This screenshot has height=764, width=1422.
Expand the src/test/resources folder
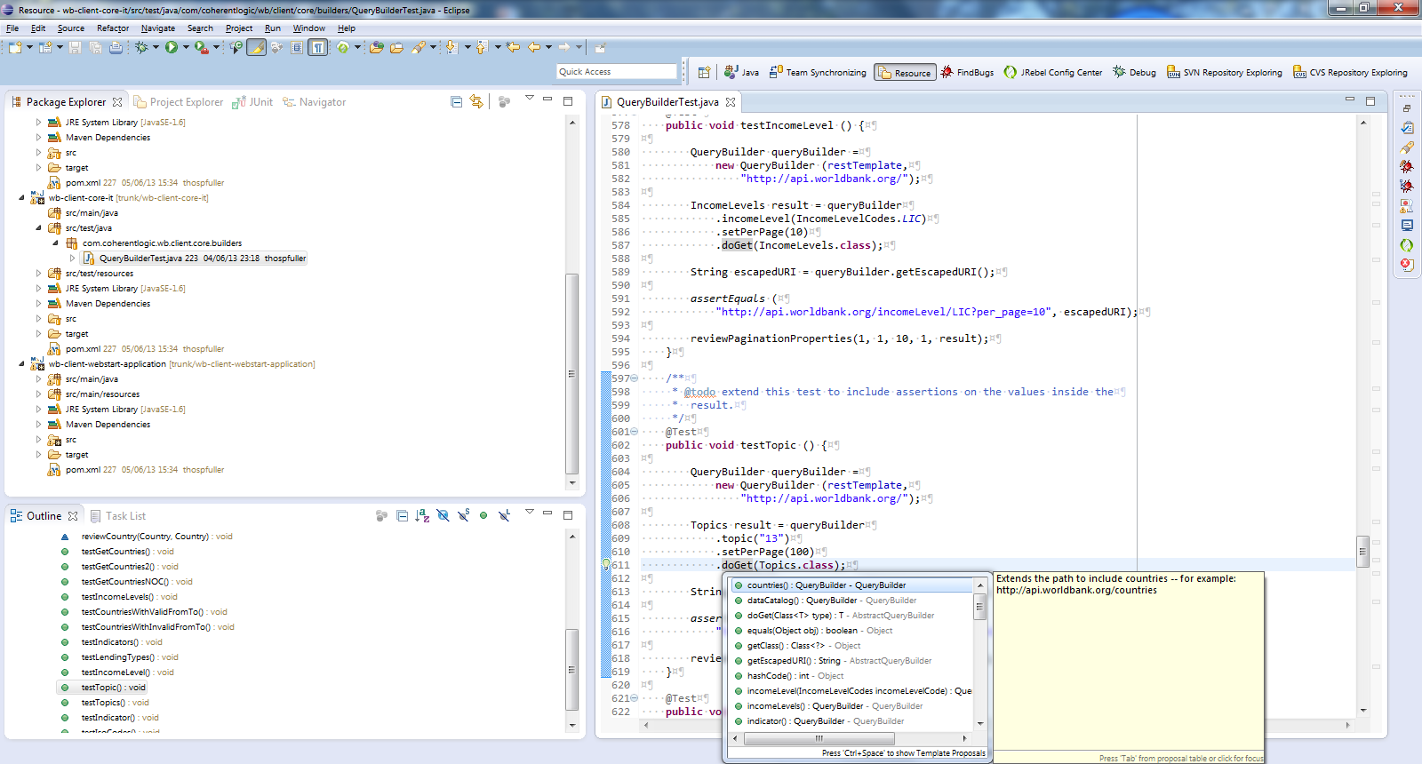click(x=38, y=274)
